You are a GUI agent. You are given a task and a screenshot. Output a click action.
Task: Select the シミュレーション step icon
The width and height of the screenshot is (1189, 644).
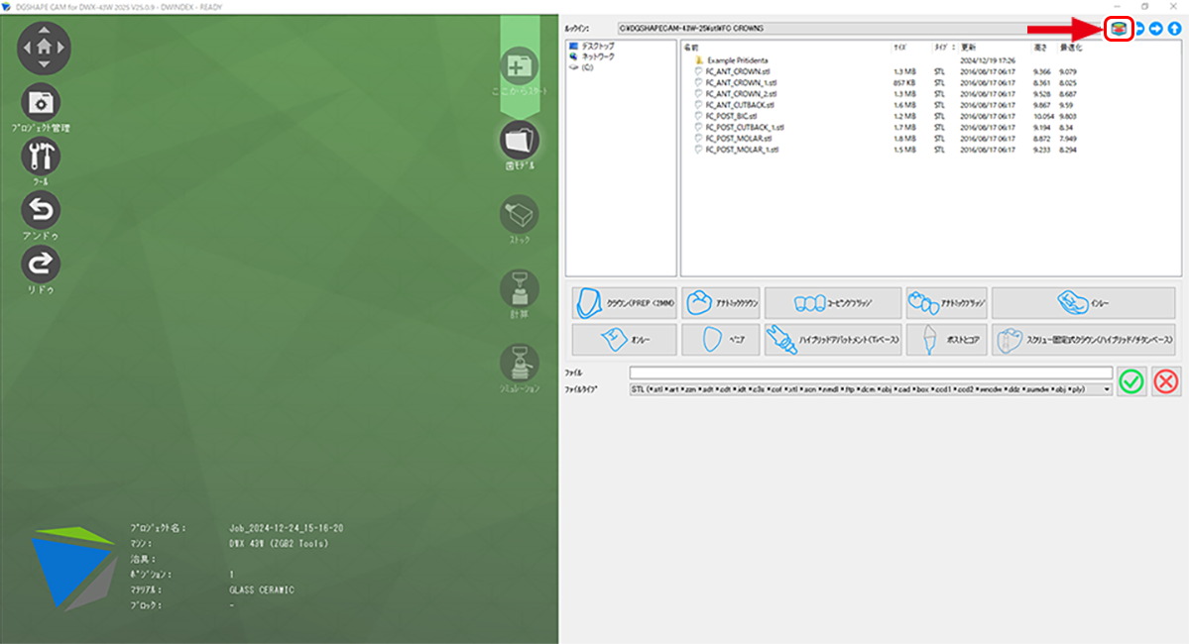(520, 363)
